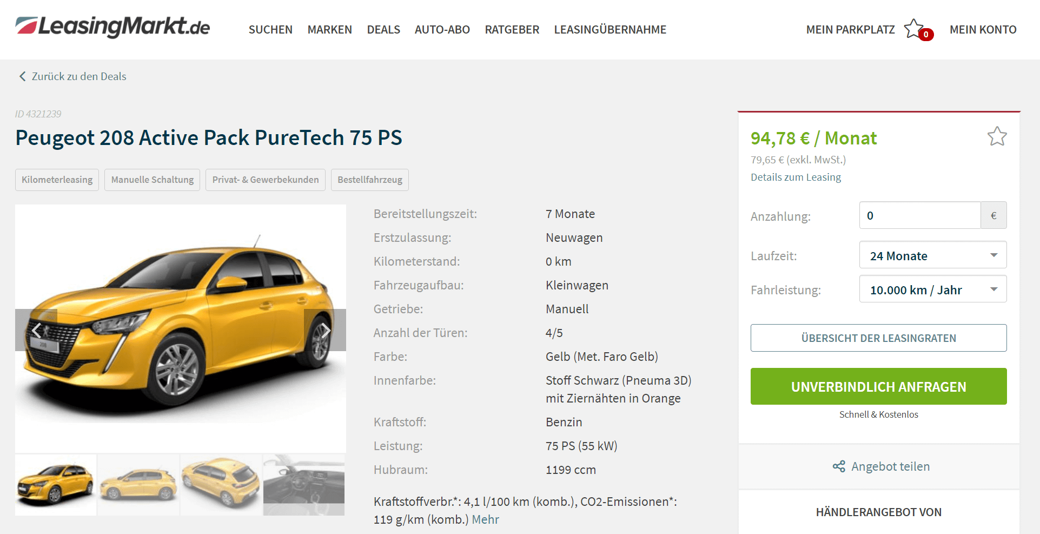The width and height of the screenshot is (1040, 534).
Task: Click the Privat- & Gewerbekunden tag
Action: (266, 180)
